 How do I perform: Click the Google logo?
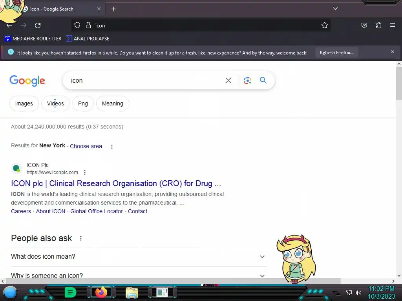click(27, 81)
